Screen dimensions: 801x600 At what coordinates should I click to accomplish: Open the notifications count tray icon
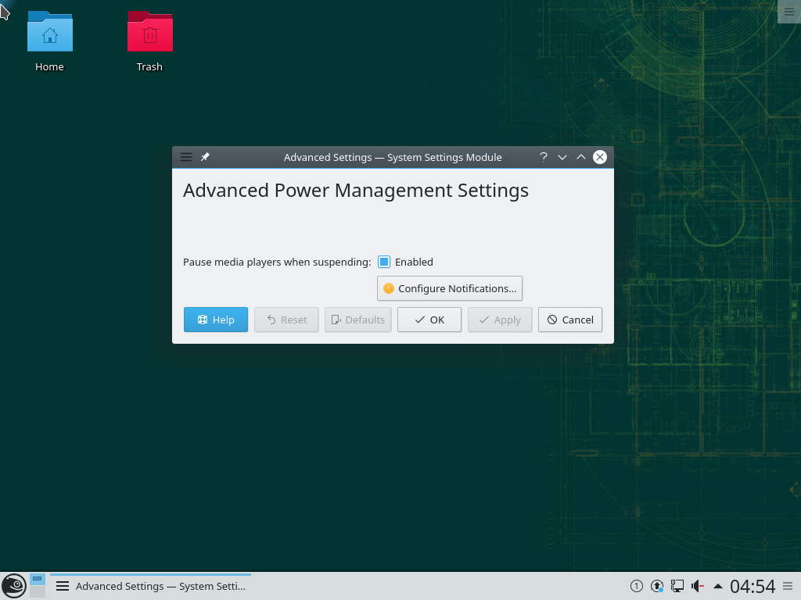click(x=637, y=586)
